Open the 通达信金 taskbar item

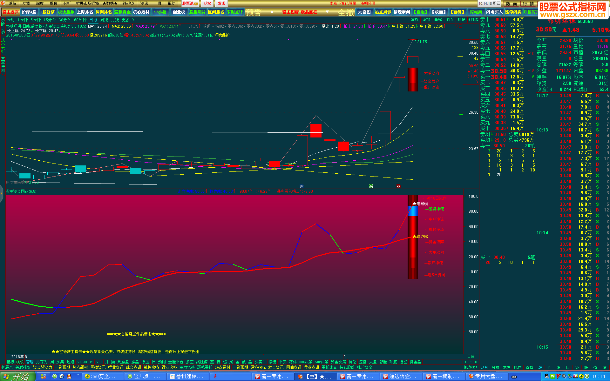coord(402,376)
